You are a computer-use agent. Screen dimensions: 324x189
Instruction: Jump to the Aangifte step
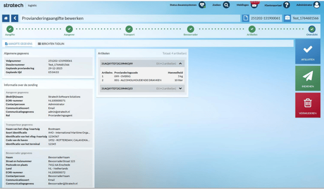(x=10, y=29)
